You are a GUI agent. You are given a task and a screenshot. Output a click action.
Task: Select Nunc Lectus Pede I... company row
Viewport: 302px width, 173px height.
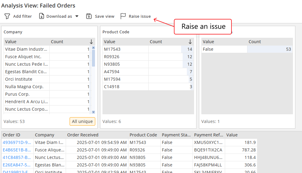[x=48, y=64]
